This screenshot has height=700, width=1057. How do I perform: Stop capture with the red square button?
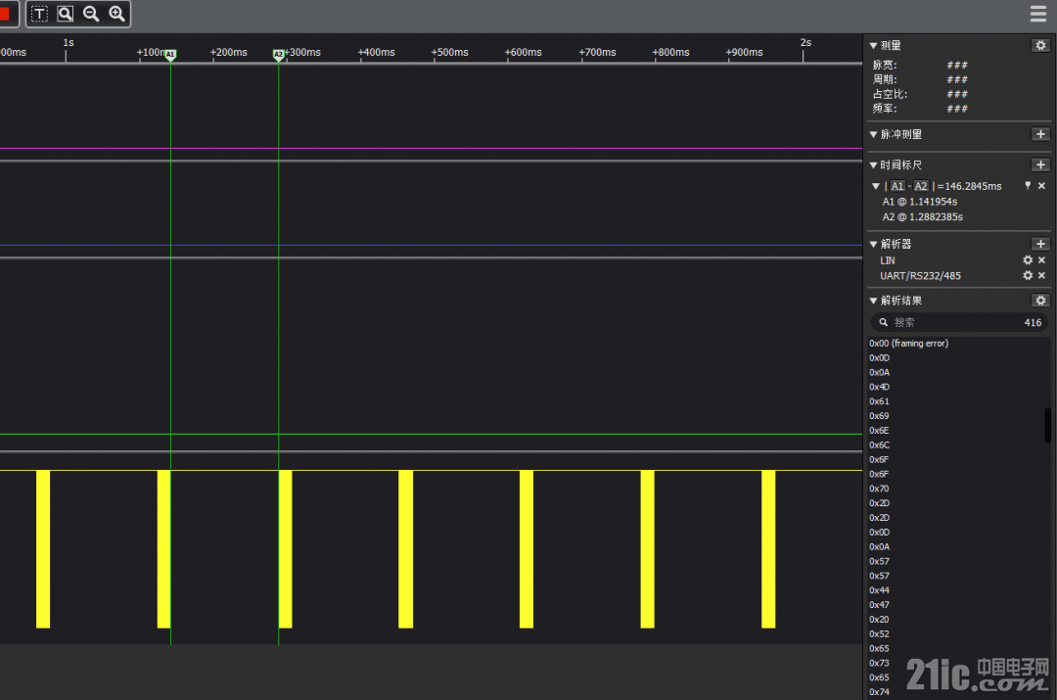[5, 14]
